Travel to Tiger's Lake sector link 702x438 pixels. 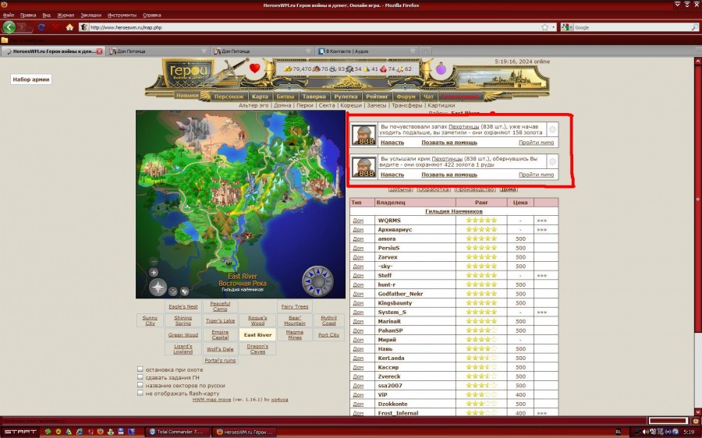click(x=220, y=321)
